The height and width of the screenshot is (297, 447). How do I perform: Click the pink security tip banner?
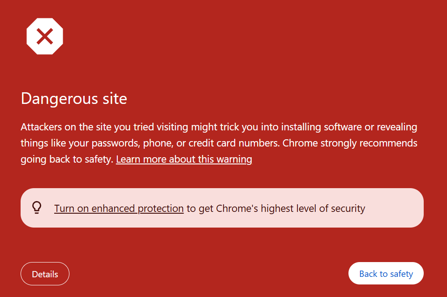(222, 208)
